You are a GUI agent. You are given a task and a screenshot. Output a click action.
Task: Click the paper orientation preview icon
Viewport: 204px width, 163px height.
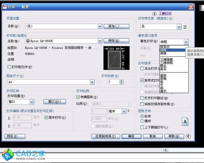point(185,121)
